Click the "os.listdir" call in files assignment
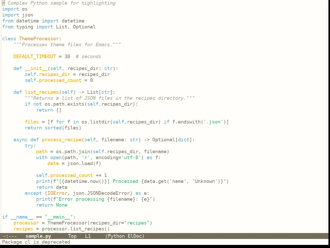The image size is (330, 248). click(x=96, y=122)
